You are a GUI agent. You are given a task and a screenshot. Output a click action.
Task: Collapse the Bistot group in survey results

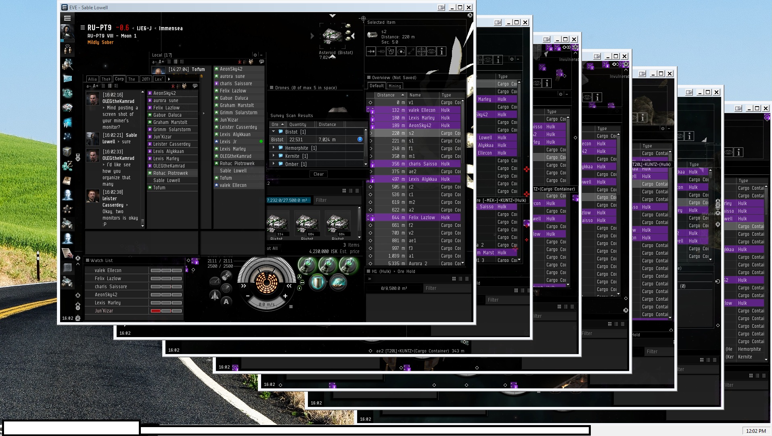[x=274, y=132]
